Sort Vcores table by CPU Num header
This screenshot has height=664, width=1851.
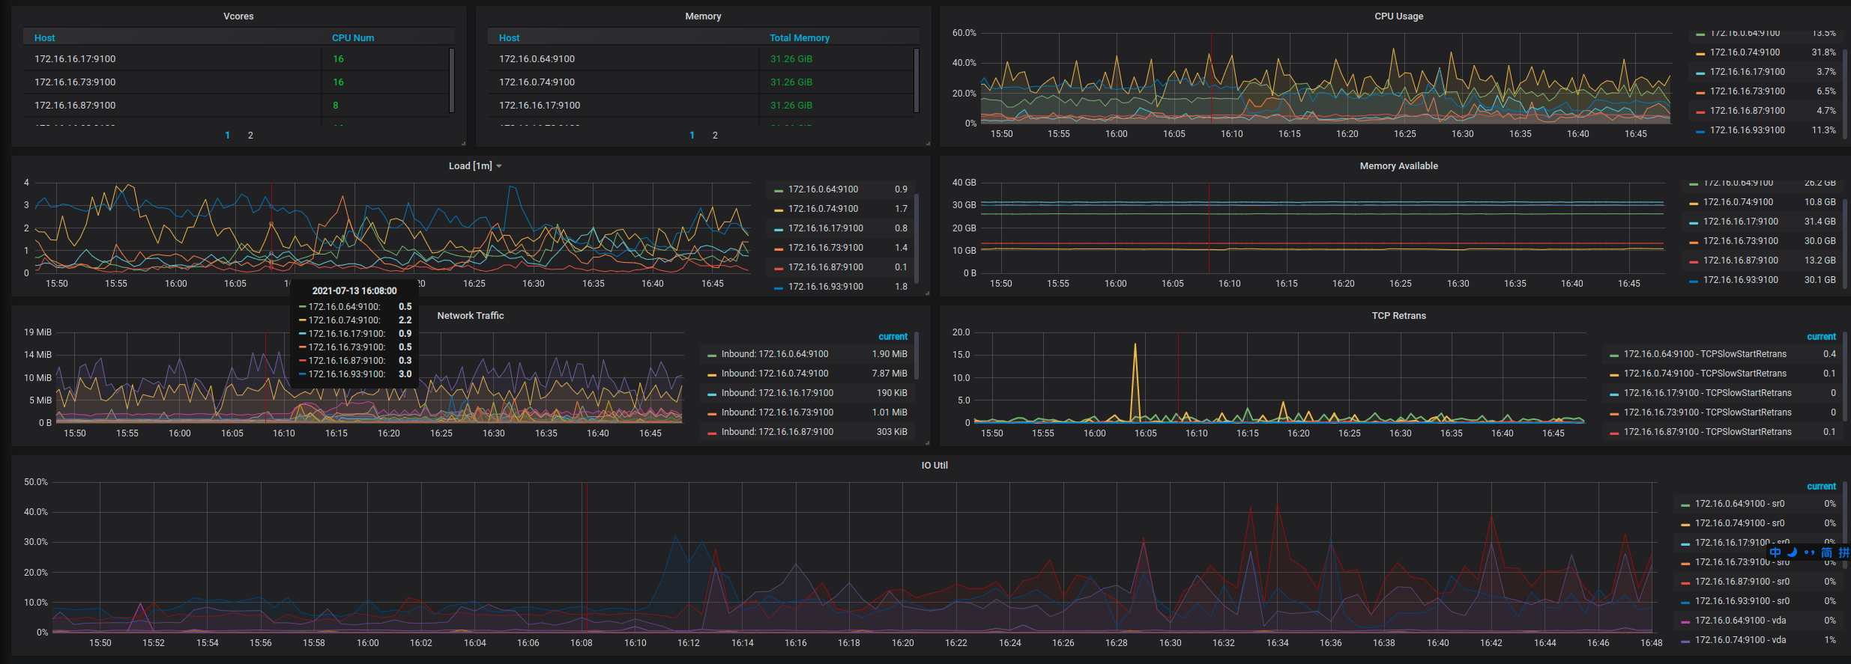353,37
